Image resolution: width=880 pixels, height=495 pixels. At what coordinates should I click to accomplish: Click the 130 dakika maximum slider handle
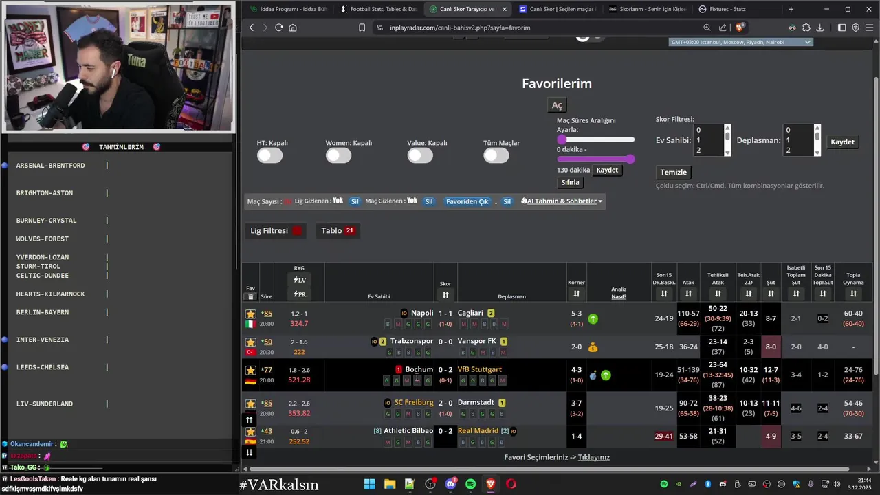tap(630, 159)
